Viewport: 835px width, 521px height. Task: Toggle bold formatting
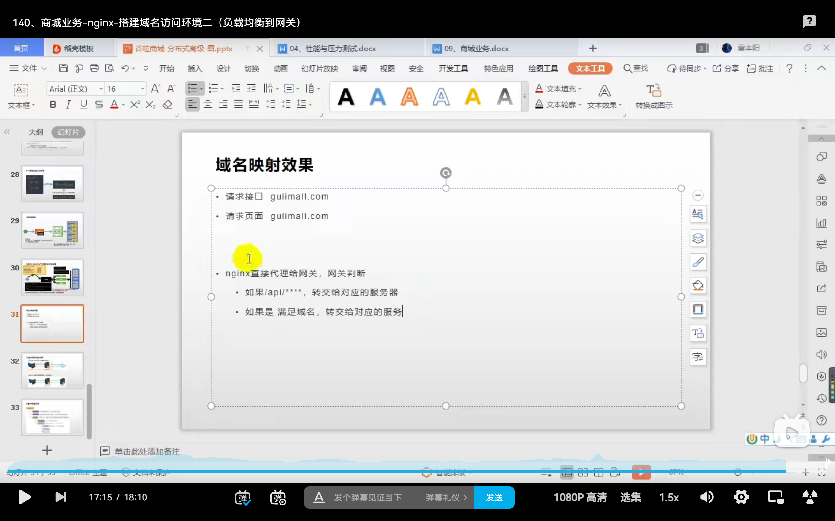53,105
